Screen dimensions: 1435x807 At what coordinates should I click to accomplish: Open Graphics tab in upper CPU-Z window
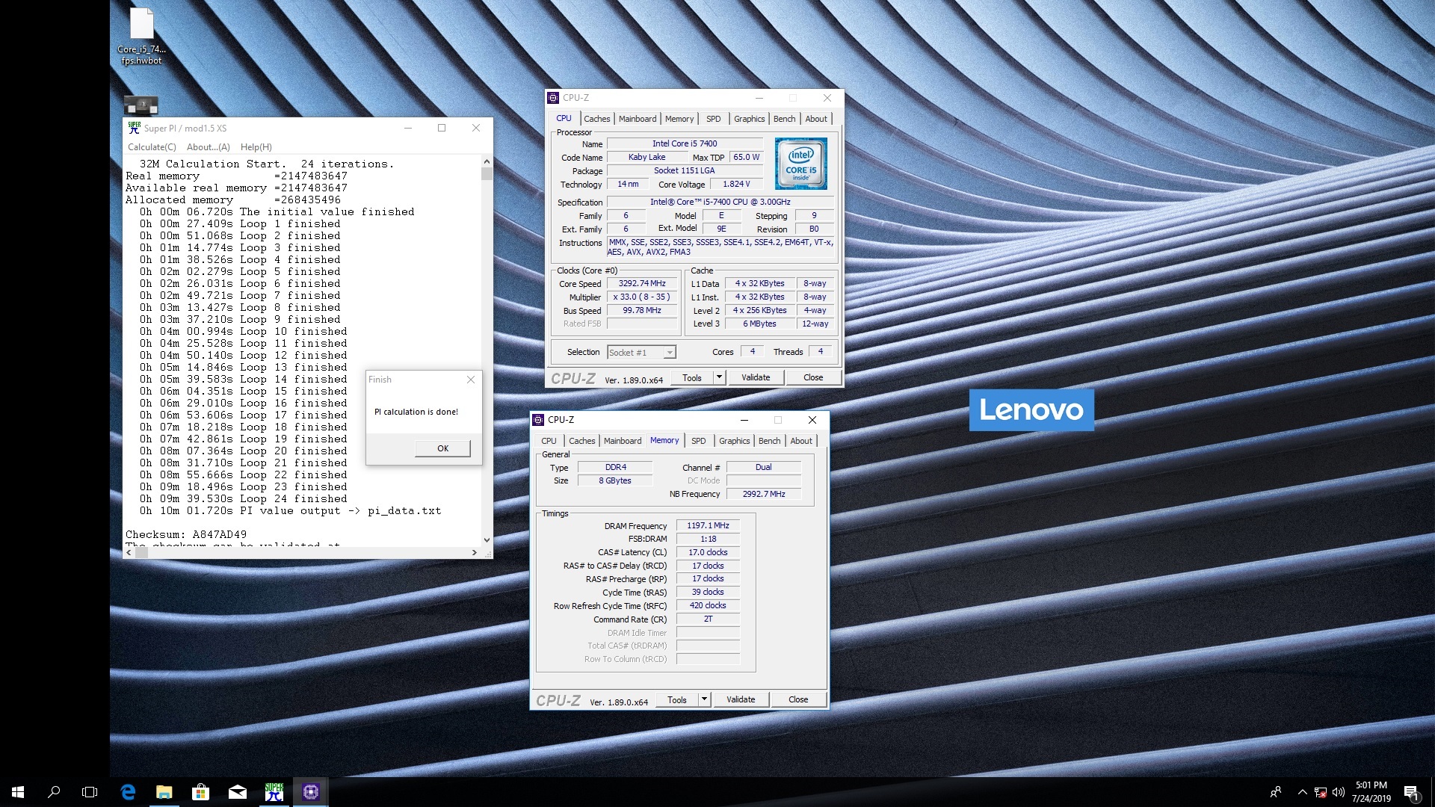[749, 119]
